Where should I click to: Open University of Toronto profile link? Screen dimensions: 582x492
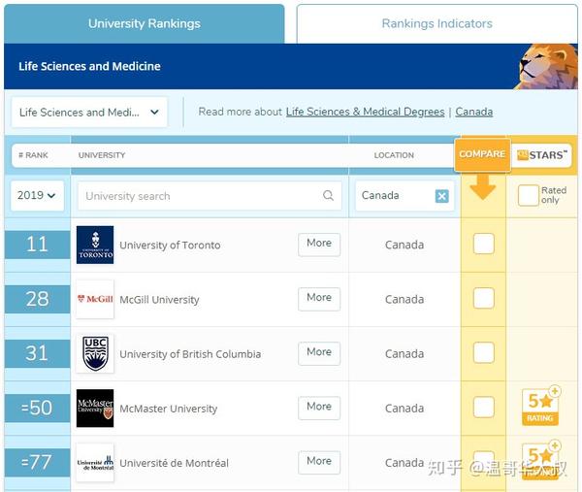click(x=170, y=246)
